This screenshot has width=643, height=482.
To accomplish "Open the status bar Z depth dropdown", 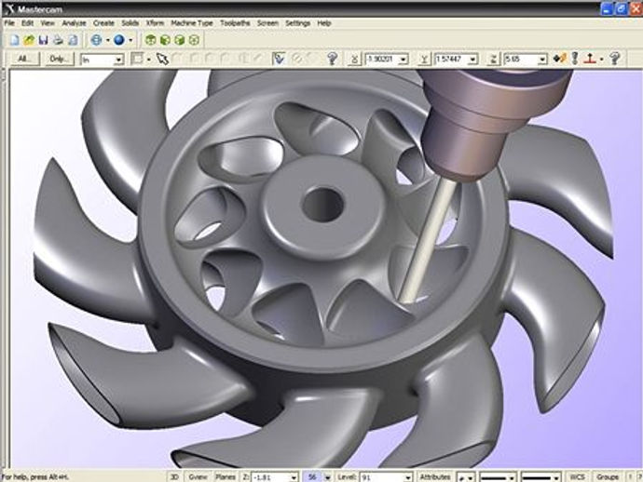I will tap(294, 477).
